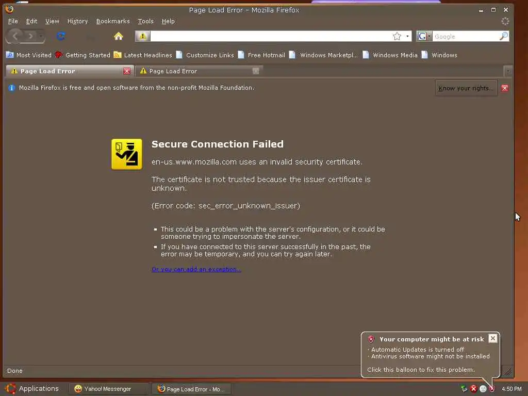Open the Windows Media bookmark
Image resolution: width=528 pixels, height=396 pixels.
[390, 55]
